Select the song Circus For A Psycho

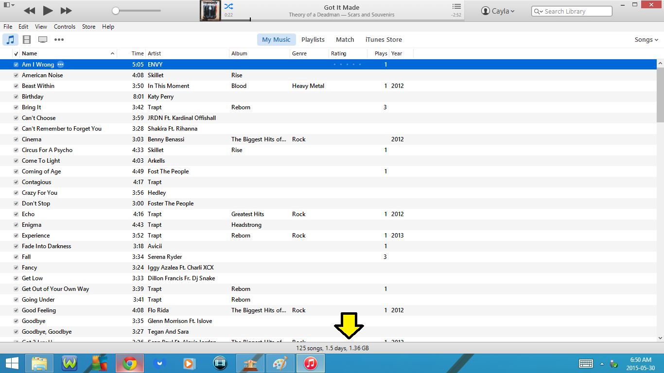click(x=47, y=150)
